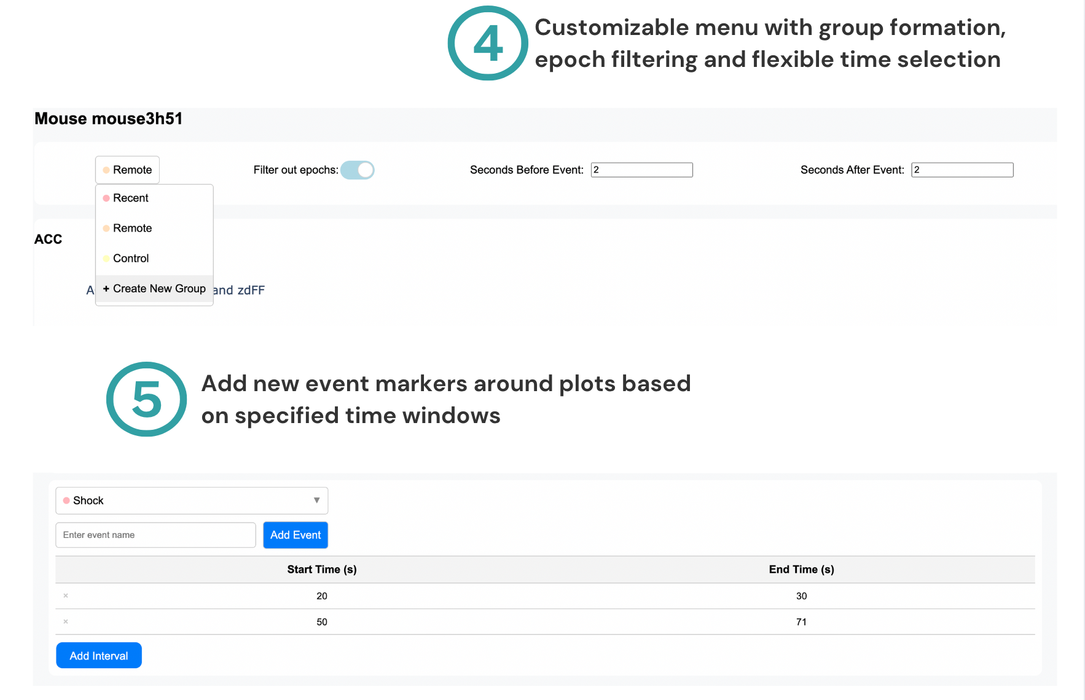Viewport: 1085px width, 700px height.
Task: Click the step 4 circled number badge
Action: [x=488, y=44]
